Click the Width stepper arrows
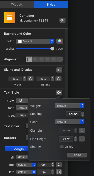This screenshot has width=94, height=176. coord(24,79)
